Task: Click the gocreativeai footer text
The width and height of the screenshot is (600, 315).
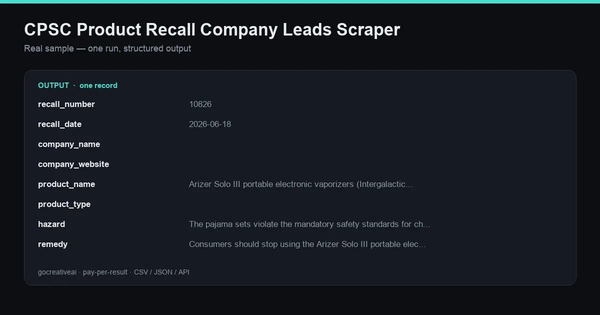Action: pos(57,272)
